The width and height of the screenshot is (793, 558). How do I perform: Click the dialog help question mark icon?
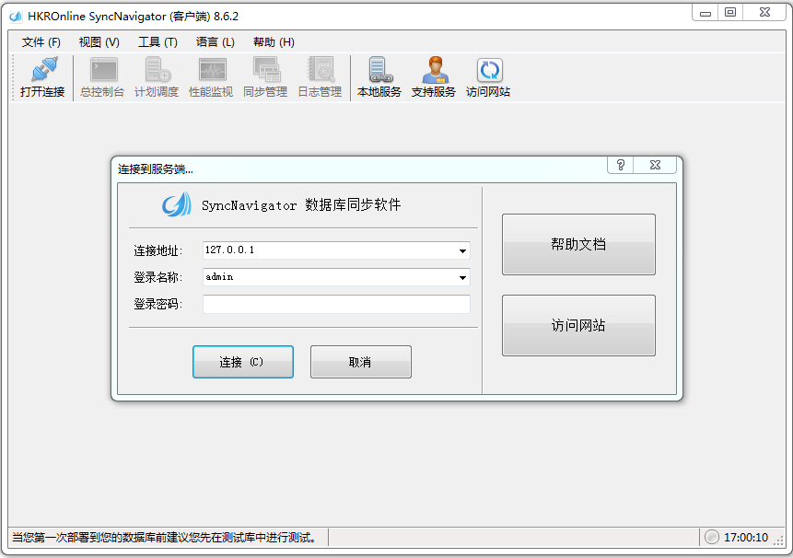point(621,165)
